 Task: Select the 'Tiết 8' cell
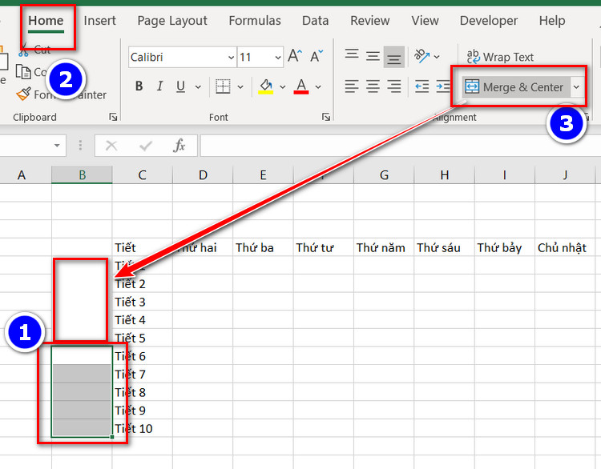[142, 392]
